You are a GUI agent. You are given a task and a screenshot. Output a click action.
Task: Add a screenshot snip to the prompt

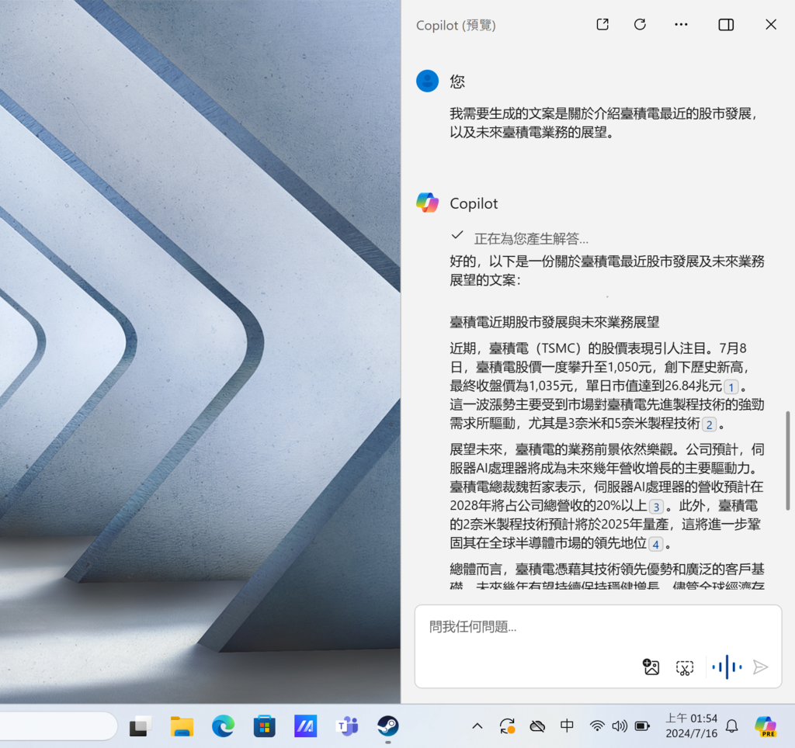(685, 667)
